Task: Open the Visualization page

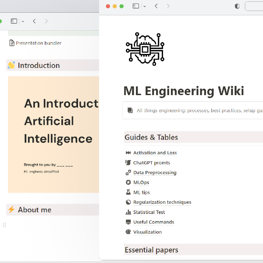Action: pos(147,232)
